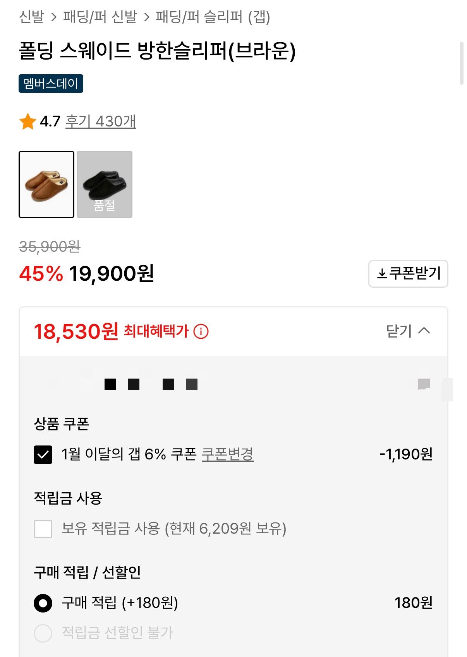Enable the 보유 적립금 사용 checkbox
Image resolution: width=467 pixels, height=657 pixels.
pyautogui.click(x=43, y=529)
